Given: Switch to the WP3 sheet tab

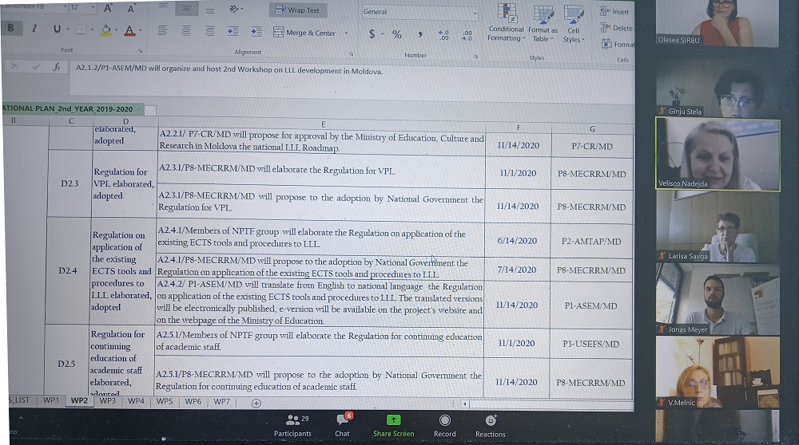Looking at the screenshot, I should (x=107, y=401).
